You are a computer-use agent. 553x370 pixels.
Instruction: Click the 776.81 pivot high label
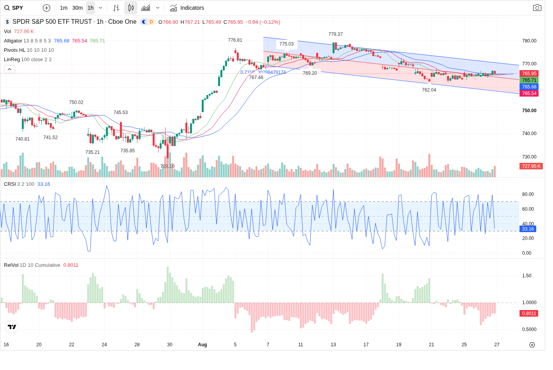pos(235,40)
